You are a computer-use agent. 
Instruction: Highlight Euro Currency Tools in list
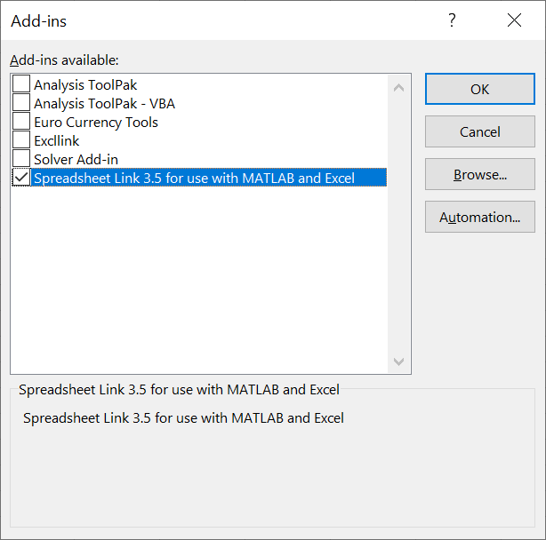point(96,123)
